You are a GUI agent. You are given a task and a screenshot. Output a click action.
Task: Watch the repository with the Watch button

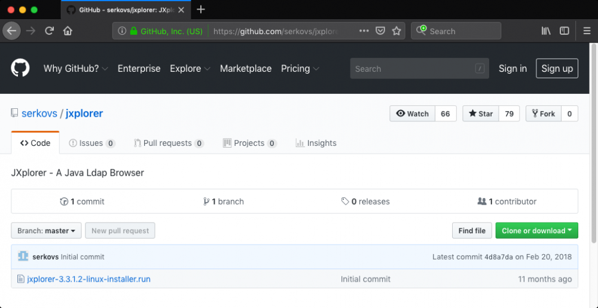413,114
